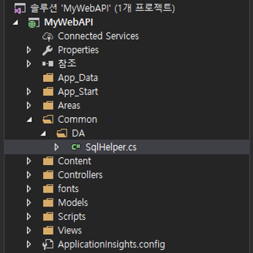Click the Properties wrench icon
This screenshot has width=253, height=253.
pos(48,51)
